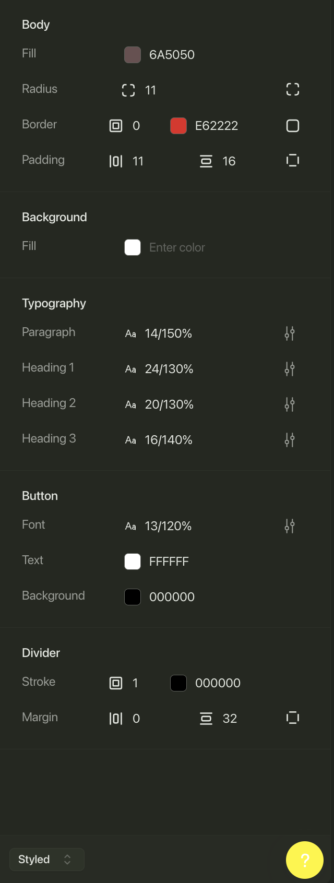Click the border style icon next to E62222
The height and width of the screenshot is (883, 334).
point(292,125)
